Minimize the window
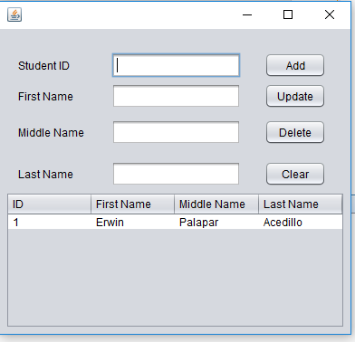 247,14
